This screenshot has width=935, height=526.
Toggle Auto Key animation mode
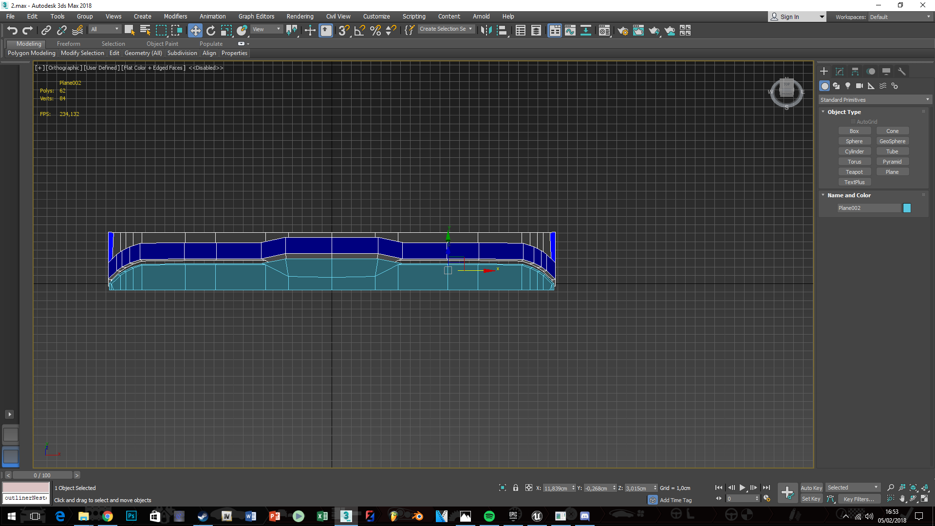click(x=811, y=488)
